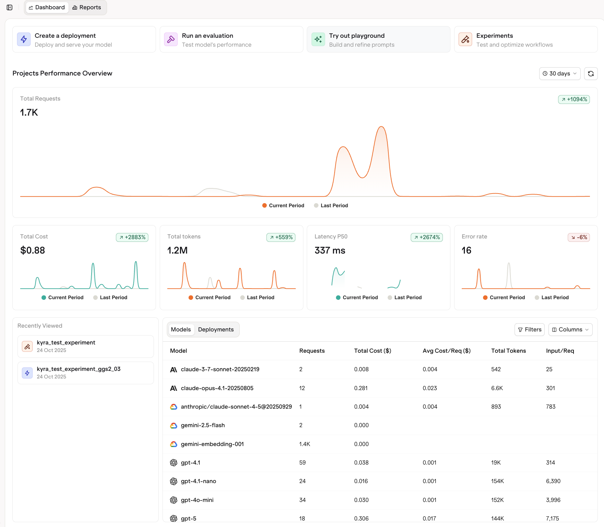Click the OpenAI icon next to gpt-5
Image resolution: width=604 pixels, height=527 pixels.
click(x=174, y=518)
